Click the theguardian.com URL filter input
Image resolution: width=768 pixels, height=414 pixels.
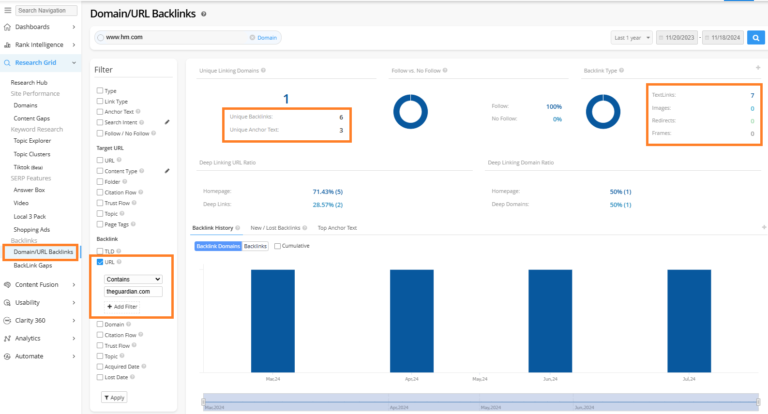[133, 292]
